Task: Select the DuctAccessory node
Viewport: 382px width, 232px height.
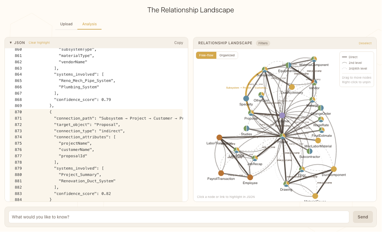Action: pos(292,87)
